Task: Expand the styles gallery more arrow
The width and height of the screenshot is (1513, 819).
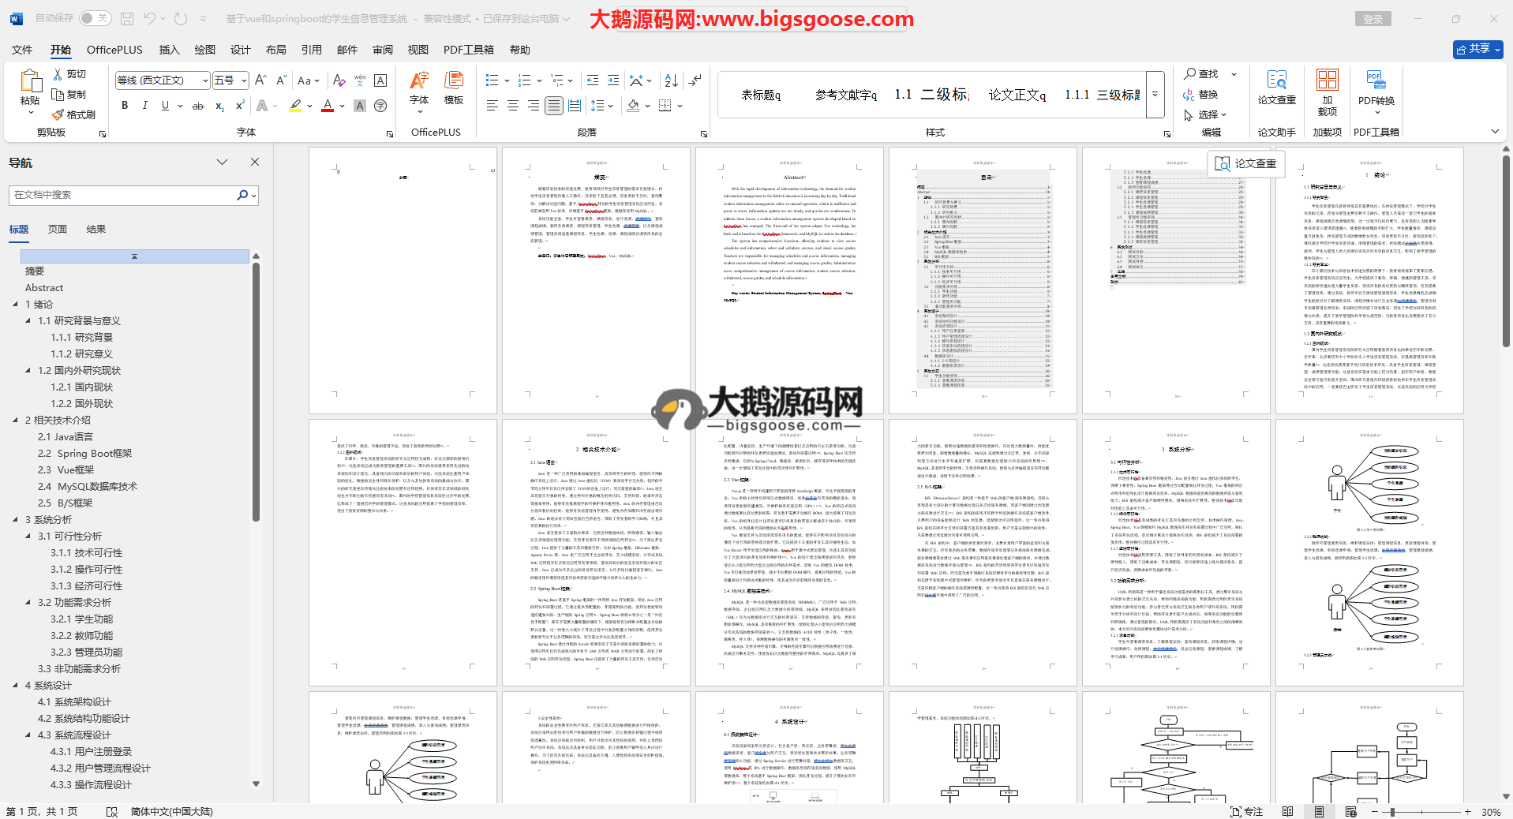Action: click(x=1155, y=95)
